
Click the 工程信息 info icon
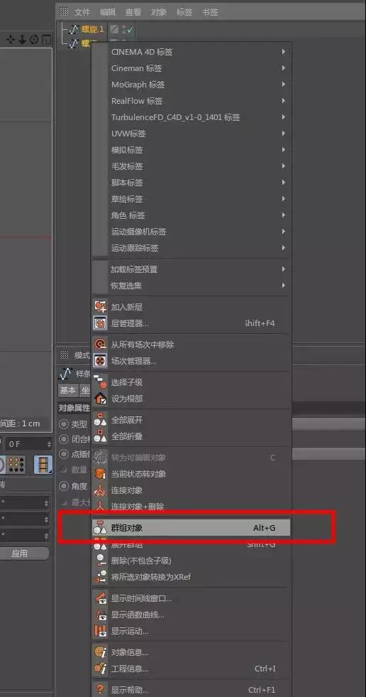[x=101, y=669]
